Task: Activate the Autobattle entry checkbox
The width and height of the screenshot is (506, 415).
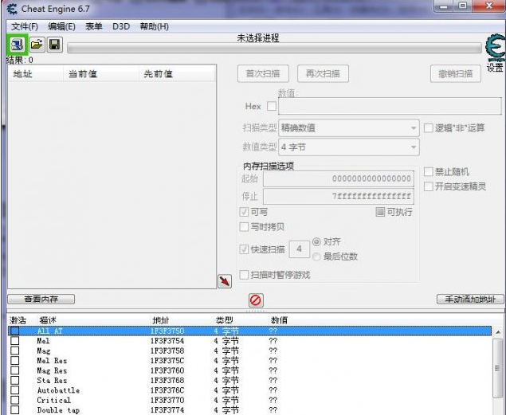Action: (15, 390)
